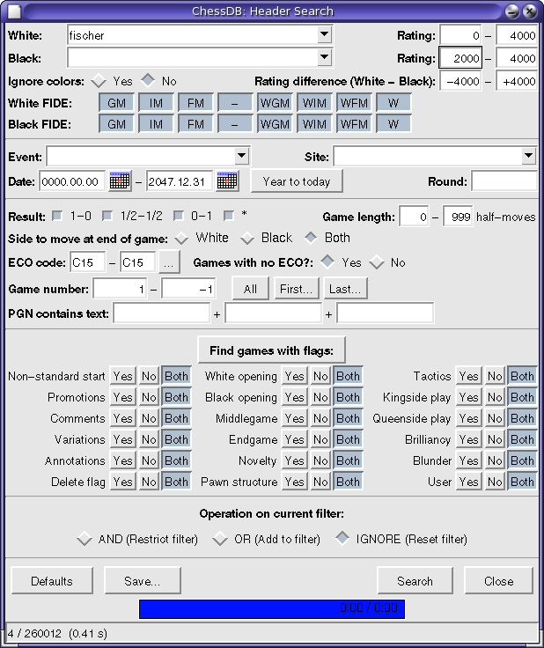Toggle the Black FIDE WGM title button
The height and width of the screenshot is (648, 544).
point(275,125)
